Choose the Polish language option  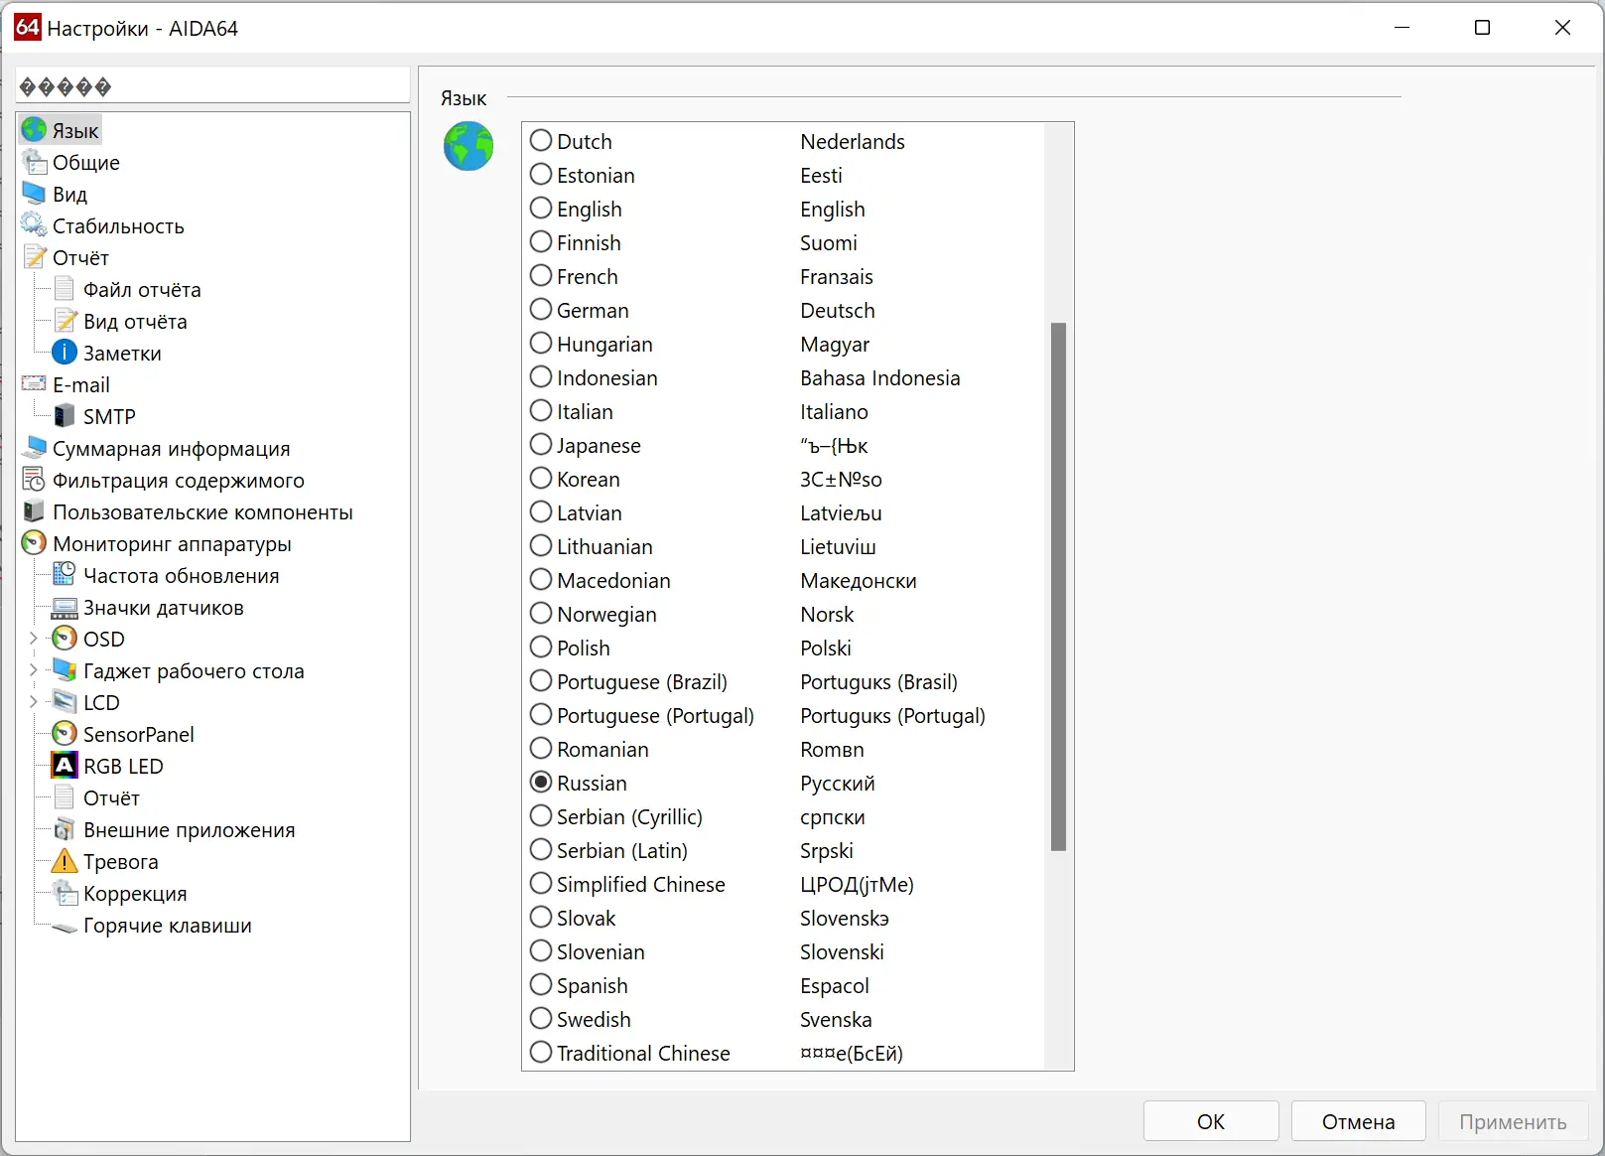click(x=541, y=648)
